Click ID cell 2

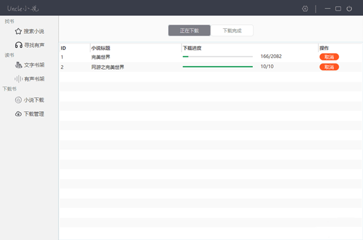click(62, 67)
